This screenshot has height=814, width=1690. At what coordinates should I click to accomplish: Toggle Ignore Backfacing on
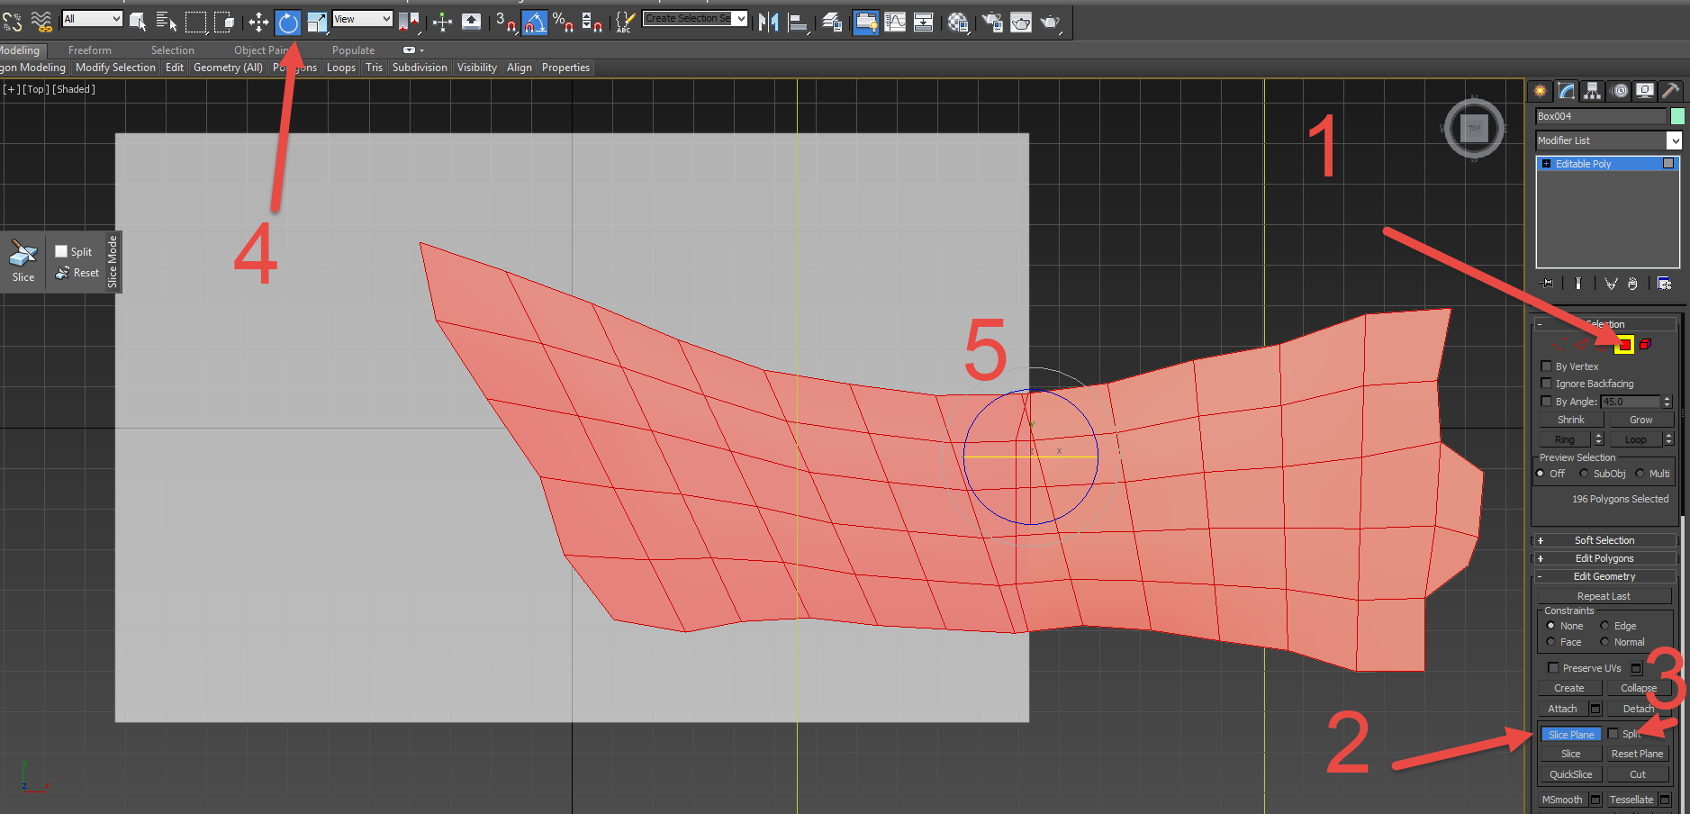tap(1547, 384)
